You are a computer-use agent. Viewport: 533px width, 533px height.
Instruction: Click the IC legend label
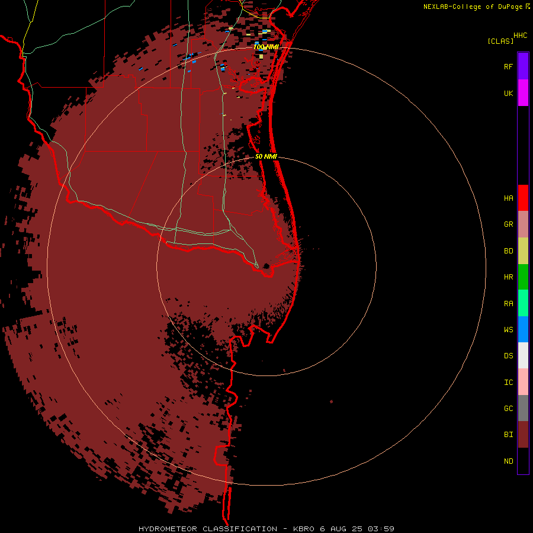[x=508, y=383]
